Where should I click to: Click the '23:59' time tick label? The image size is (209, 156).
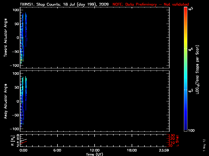click(164, 150)
